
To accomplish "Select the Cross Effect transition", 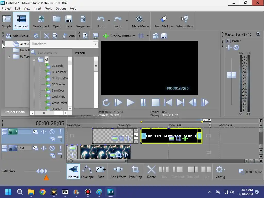I will 60,103.
